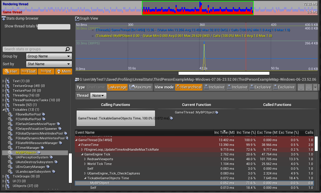The height and width of the screenshot is (193, 321).
Task: Expand the UObjects (37) group
Action: pos(4,186)
